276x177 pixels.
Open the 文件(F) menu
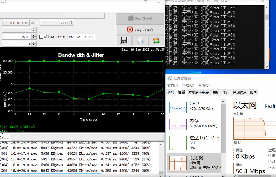click(173, 85)
